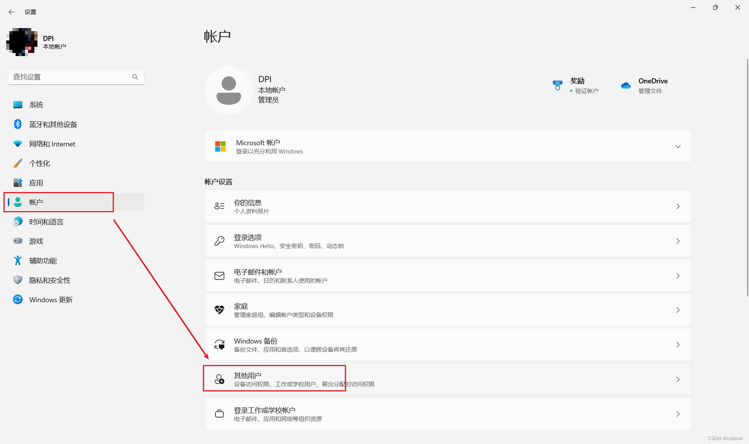Open 网络和 Internet via its globe icon
749x444 pixels.
18,144
